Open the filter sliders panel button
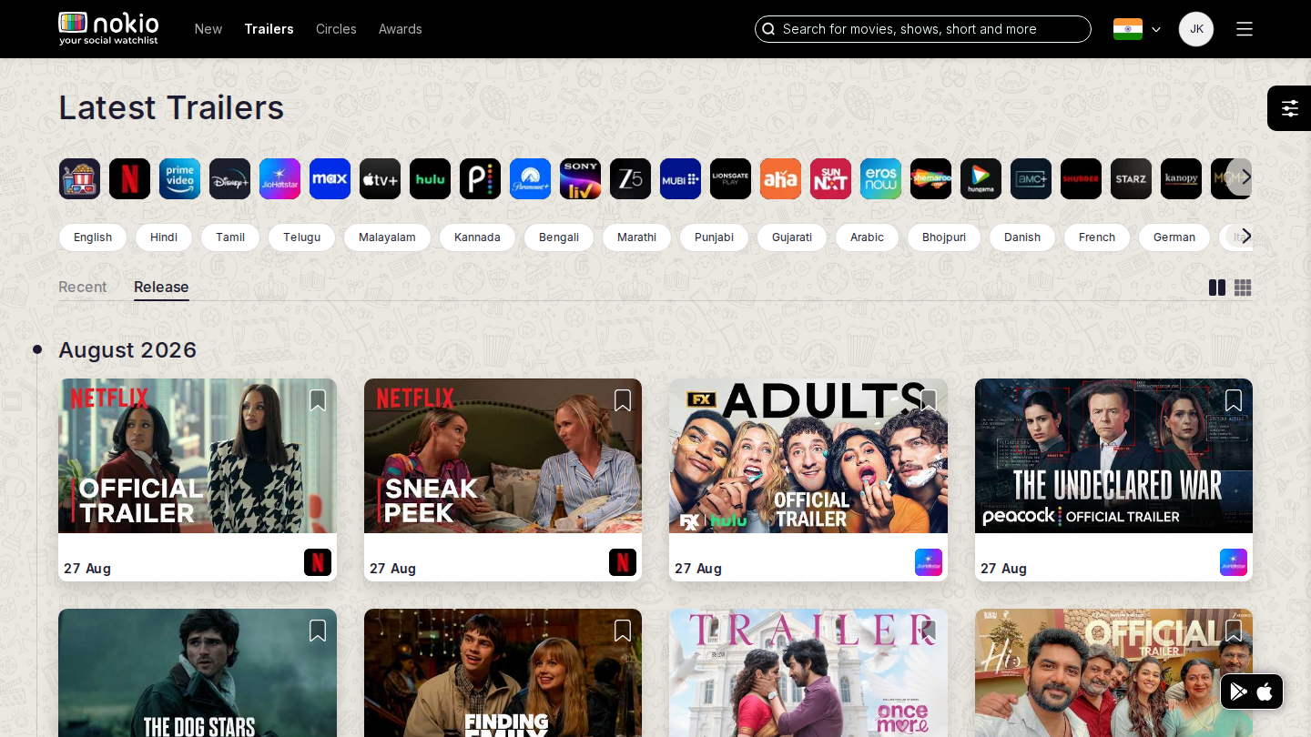Screen dimensions: 1311x737 click(1289, 108)
